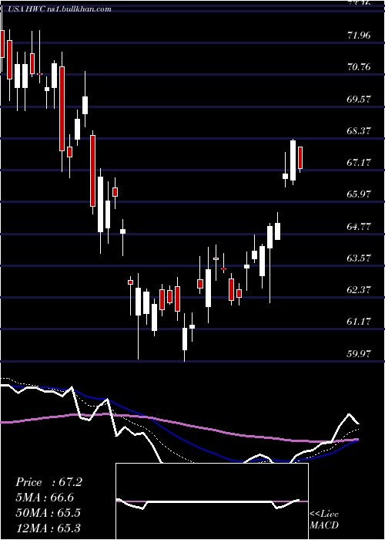The width and height of the screenshot is (385, 540).
Task: Click the '<<Live MACD' label
Action: point(324,520)
